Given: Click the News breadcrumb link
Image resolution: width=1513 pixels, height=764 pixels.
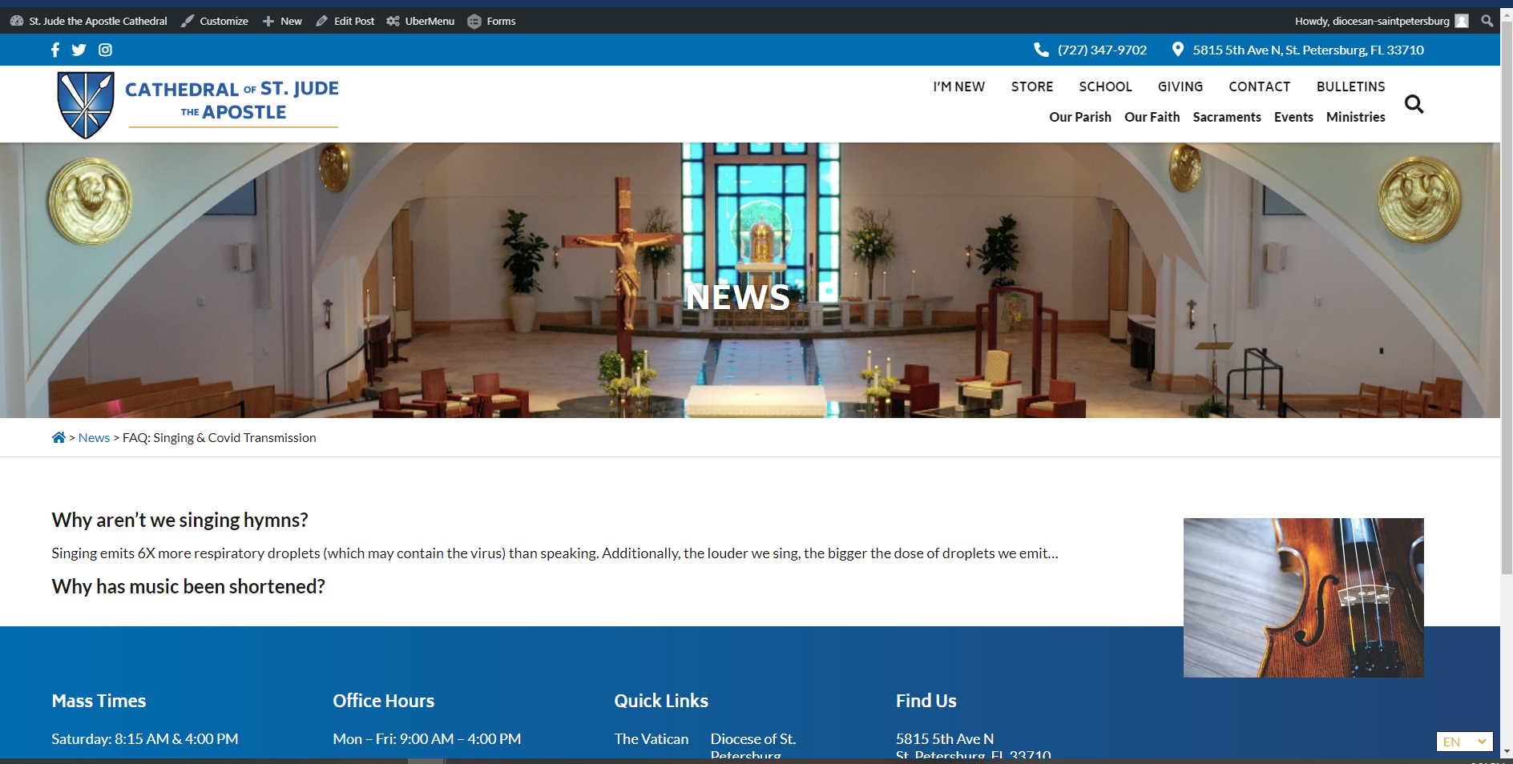Looking at the screenshot, I should (94, 437).
